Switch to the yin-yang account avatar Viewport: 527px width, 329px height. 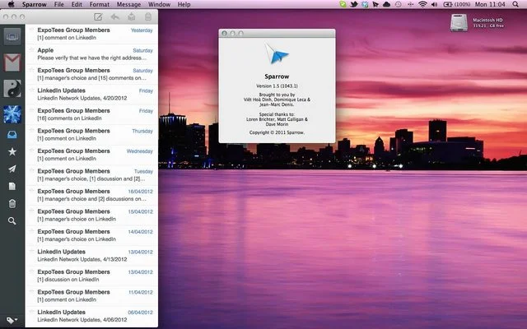click(x=12, y=89)
